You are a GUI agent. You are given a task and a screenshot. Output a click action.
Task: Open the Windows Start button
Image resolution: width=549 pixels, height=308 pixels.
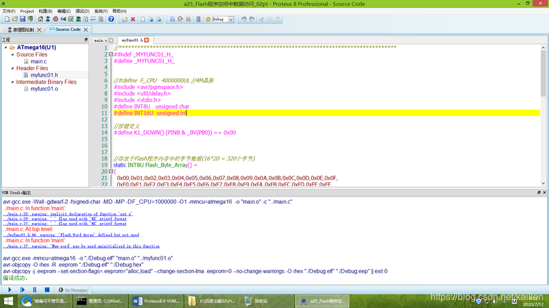coord(8,301)
